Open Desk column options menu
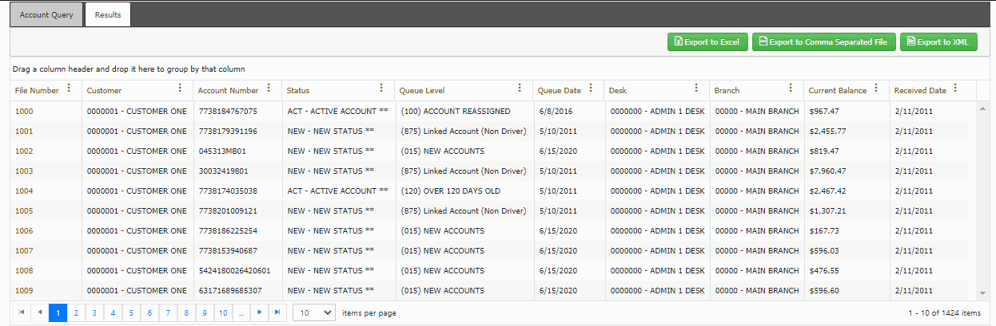Viewport: 996px width, 326px height. coord(697,89)
